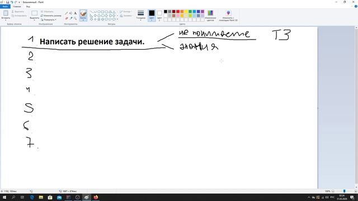Click the Save icon in title bar

pyautogui.click(x=7, y=2)
